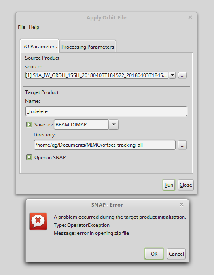Toggle the Save as checkbox
Screen dimensions: 214x275
point(29,124)
